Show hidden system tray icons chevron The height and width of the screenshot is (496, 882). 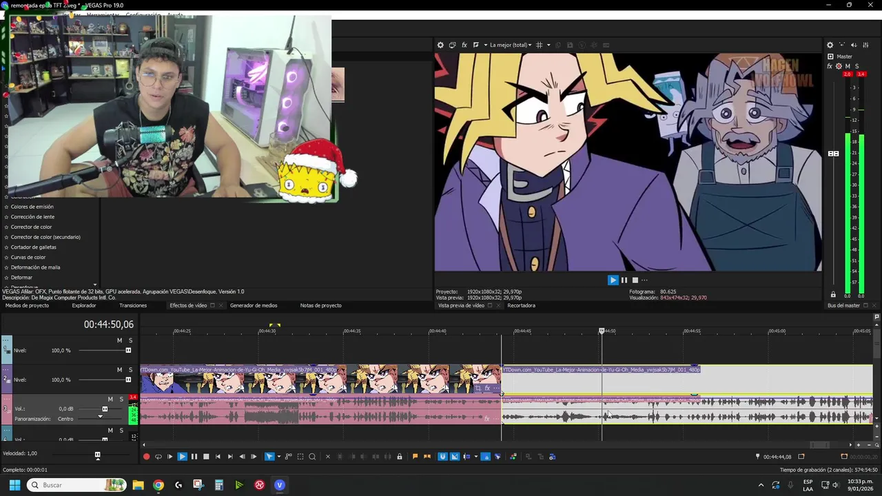(761, 485)
